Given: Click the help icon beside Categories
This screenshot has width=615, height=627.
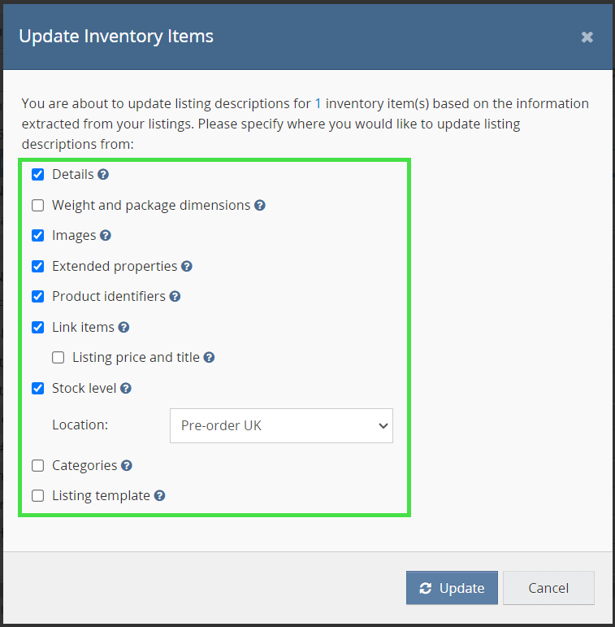Looking at the screenshot, I should 127,466.
